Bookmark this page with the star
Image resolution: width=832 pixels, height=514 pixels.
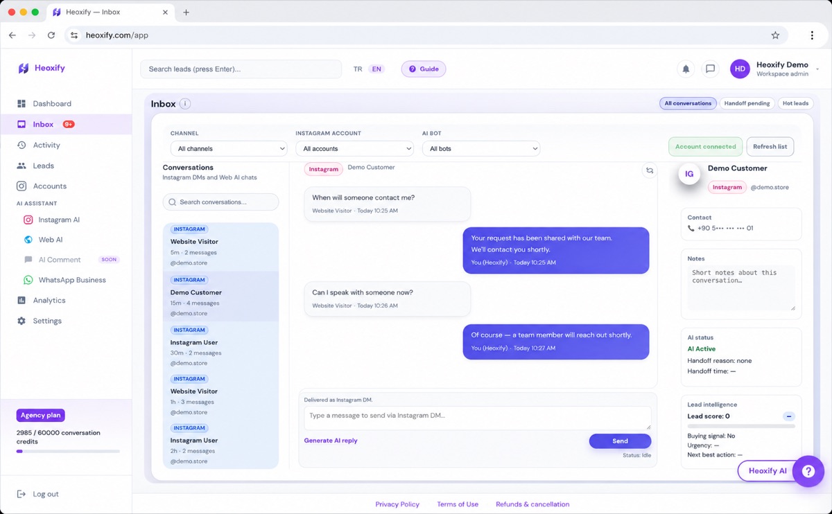(775, 35)
